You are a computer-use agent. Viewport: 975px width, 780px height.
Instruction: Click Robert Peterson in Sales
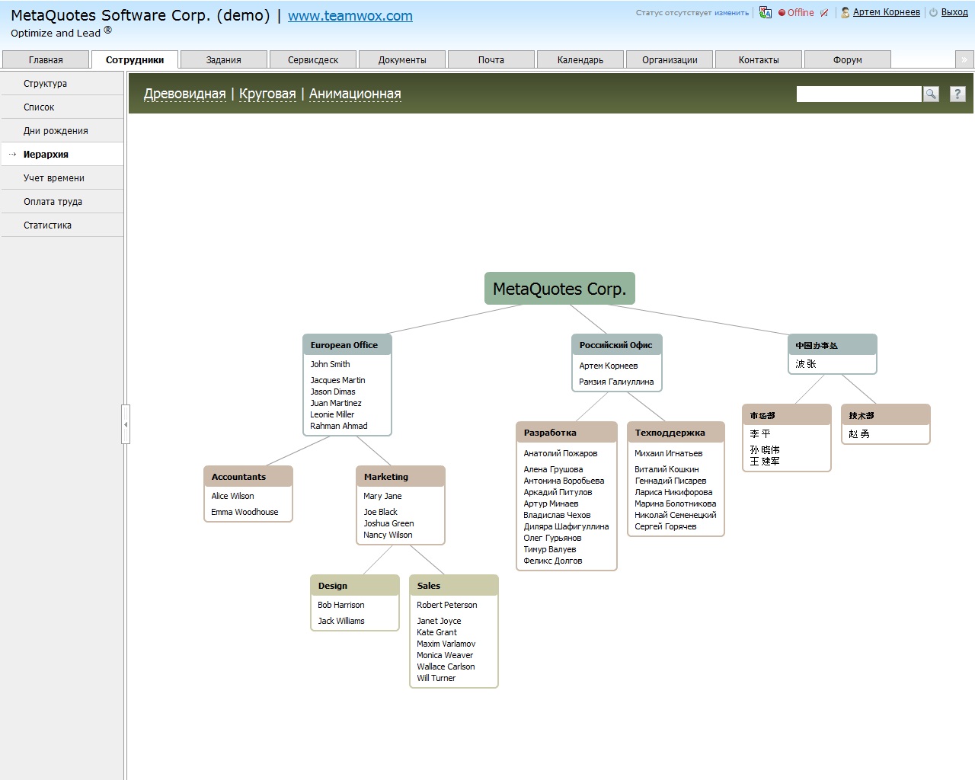447,605
